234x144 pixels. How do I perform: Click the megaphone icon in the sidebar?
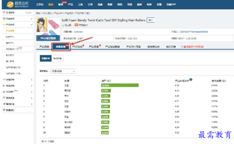click(4, 104)
